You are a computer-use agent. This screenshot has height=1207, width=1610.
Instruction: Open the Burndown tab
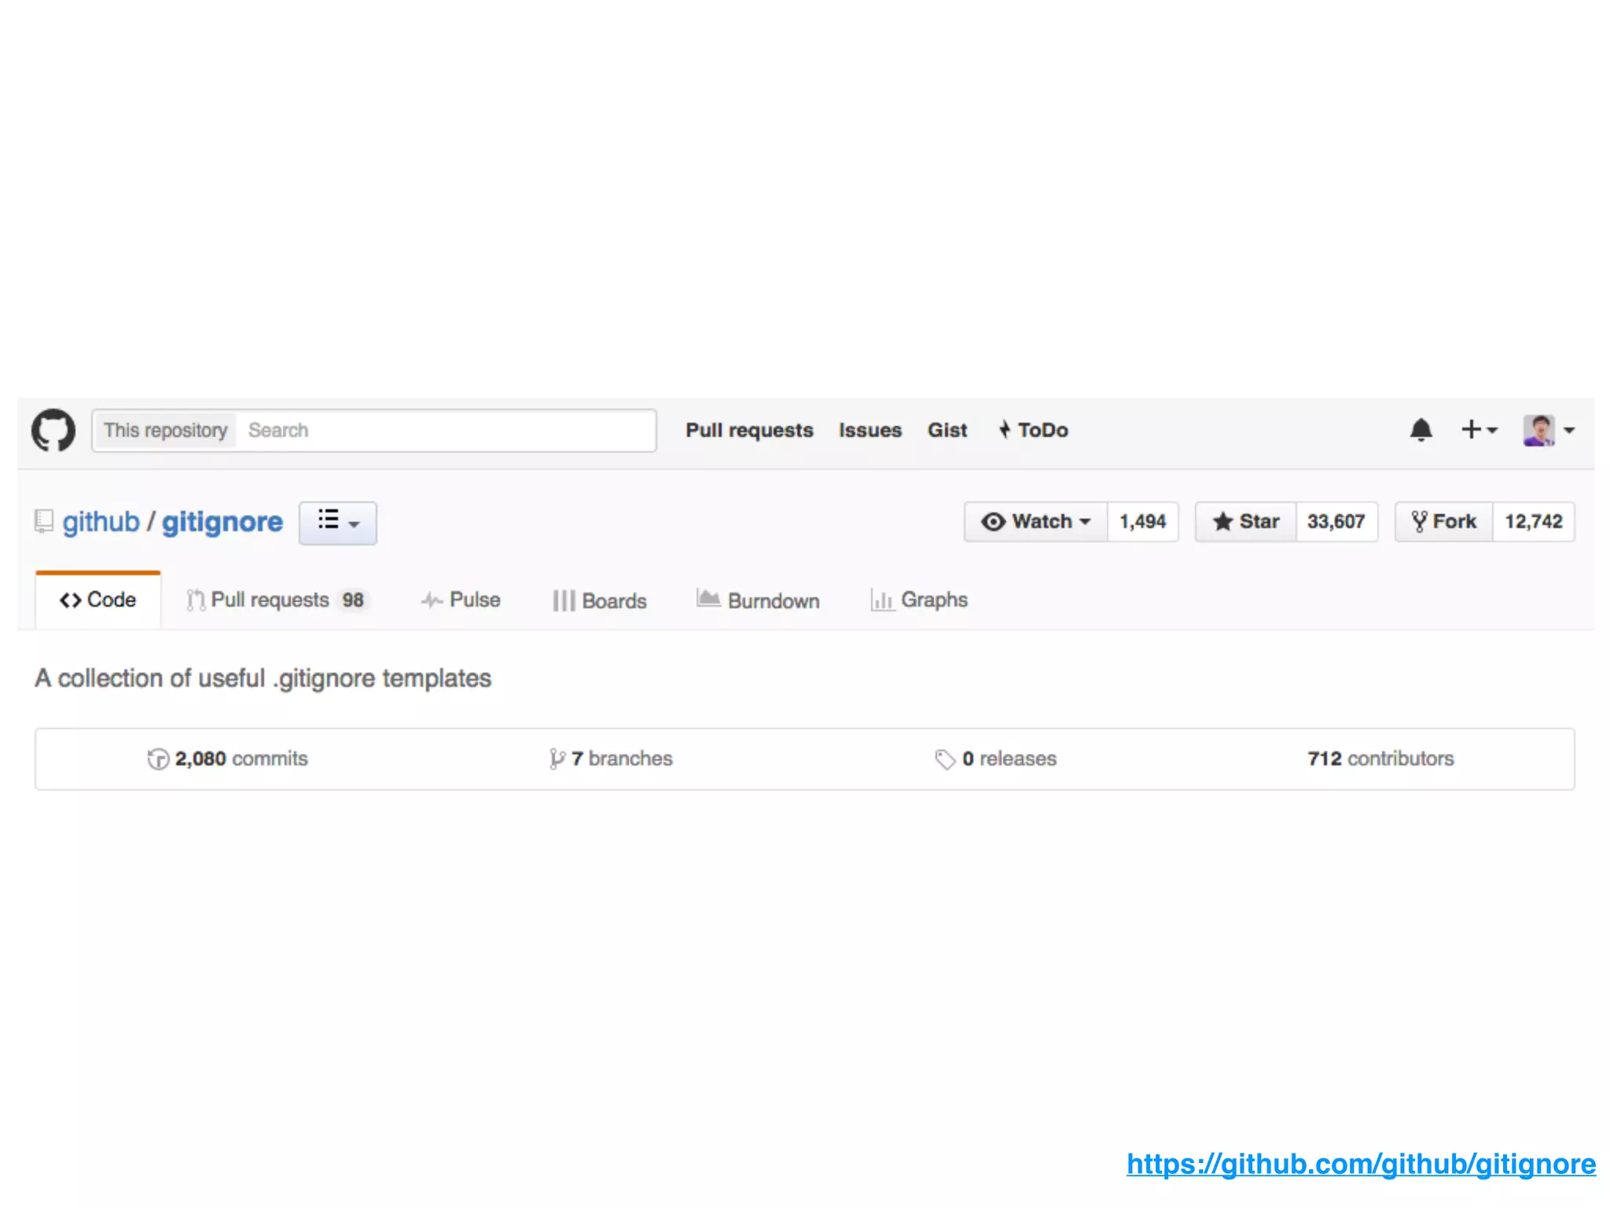point(758,600)
